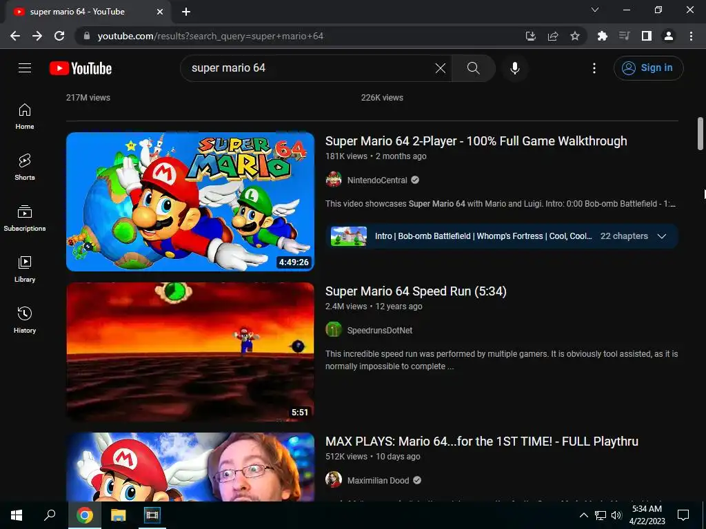The width and height of the screenshot is (706, 529).
Task: Go back with the browser back arrow
Action: (x=15, y=36)
